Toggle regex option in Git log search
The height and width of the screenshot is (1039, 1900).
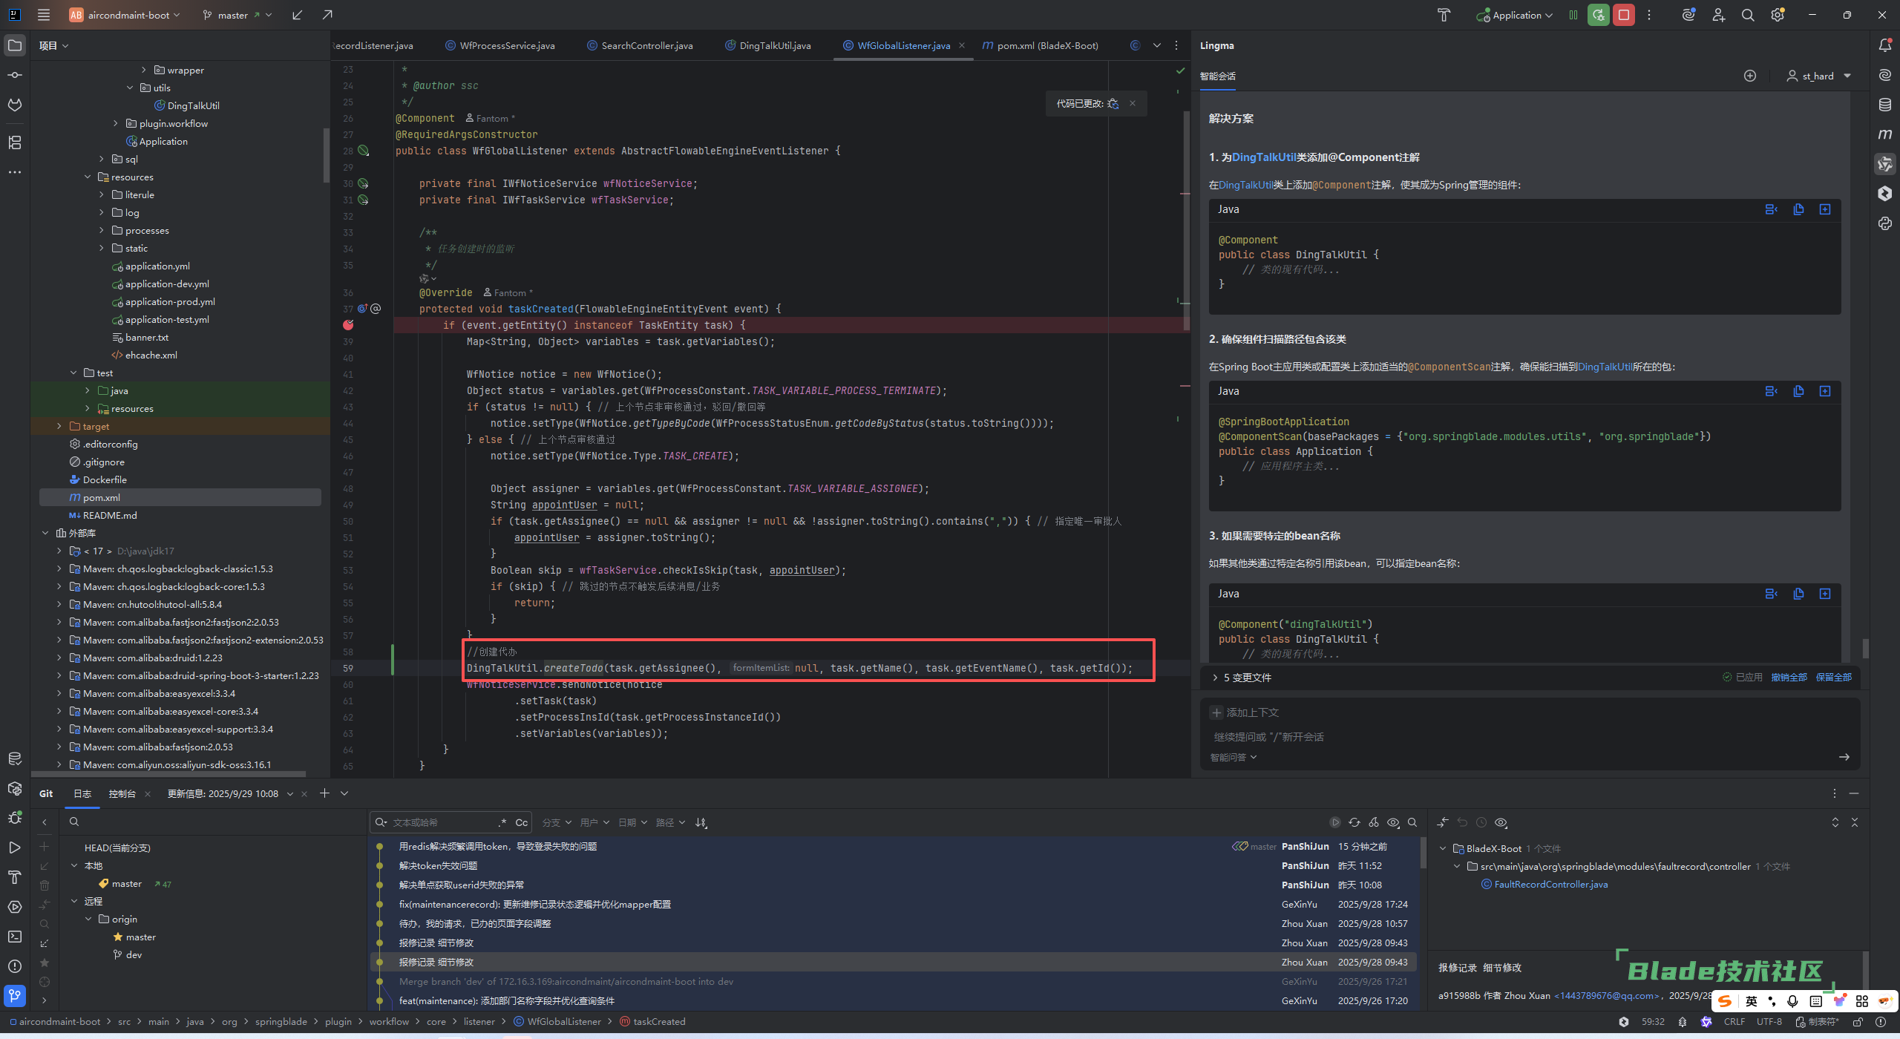(502, 822)
